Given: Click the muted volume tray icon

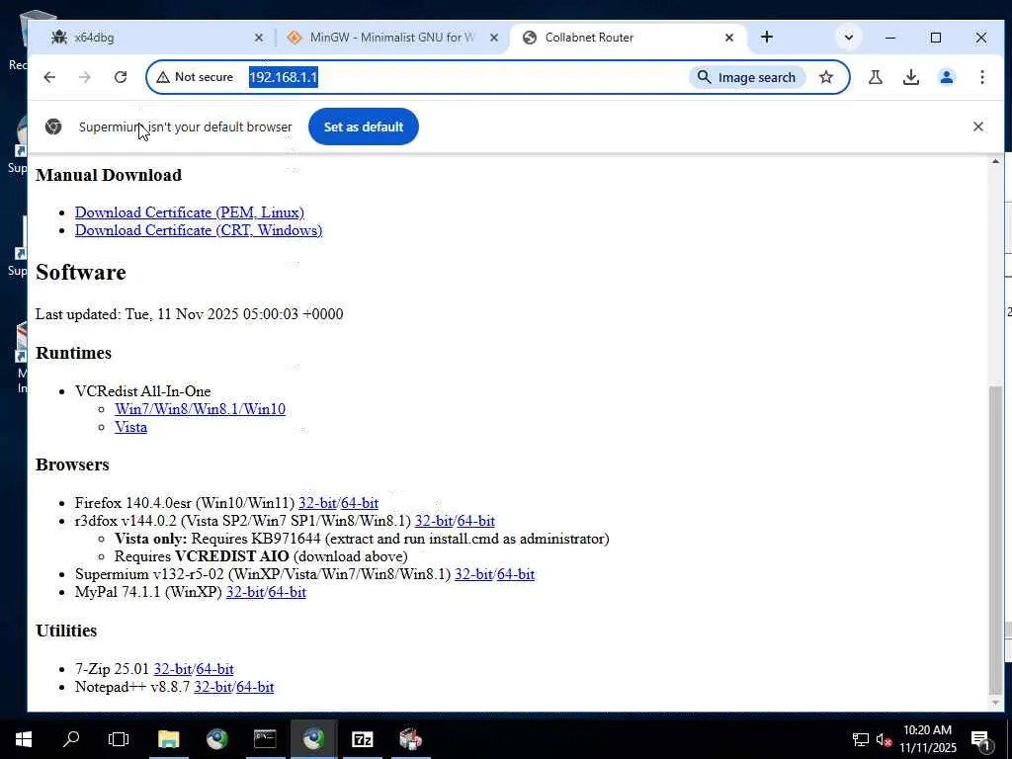Looking at the screenshot, I should click(885, 739).
